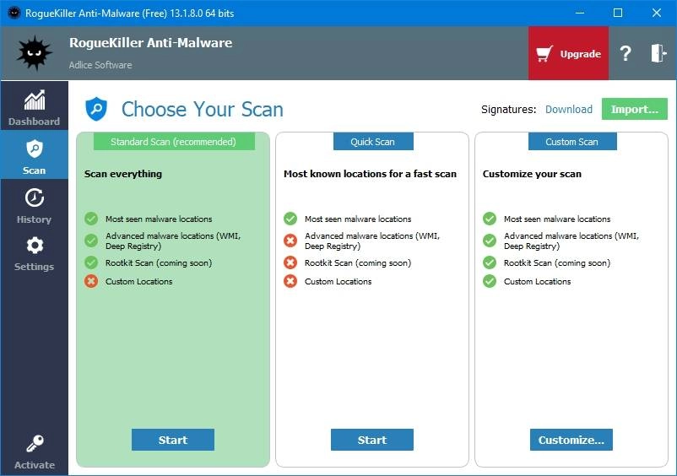The height and width of the screenshot is (476, 677).
Task: Select the Standard Scan (recommended) header
Action: pos(174,142)
